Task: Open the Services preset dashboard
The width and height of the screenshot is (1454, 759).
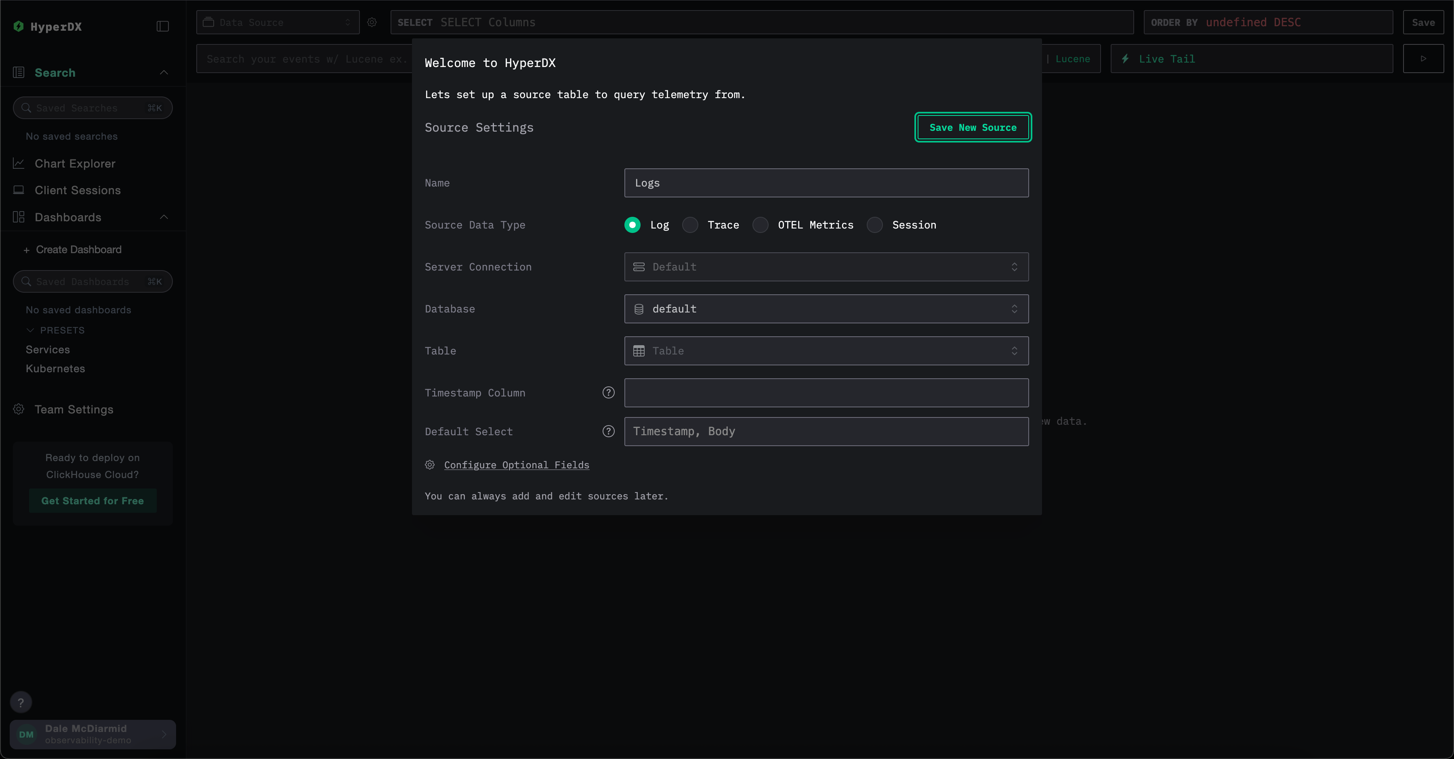Action: pyautogui.click(x=47, y=349)
